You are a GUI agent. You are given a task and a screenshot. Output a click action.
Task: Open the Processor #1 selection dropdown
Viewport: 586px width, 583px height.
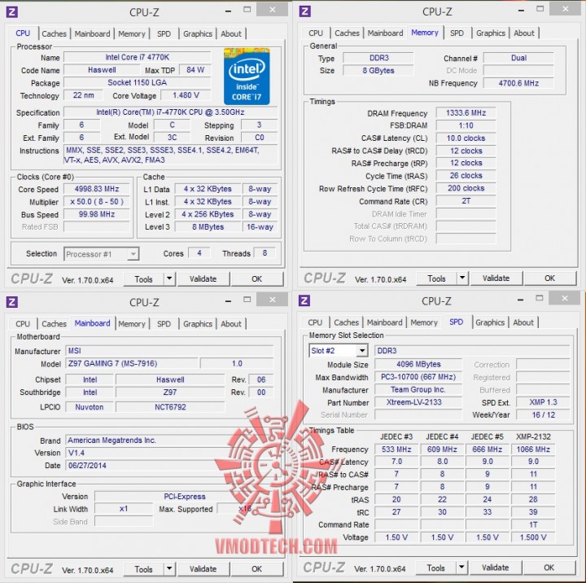(x=133, y=254)
